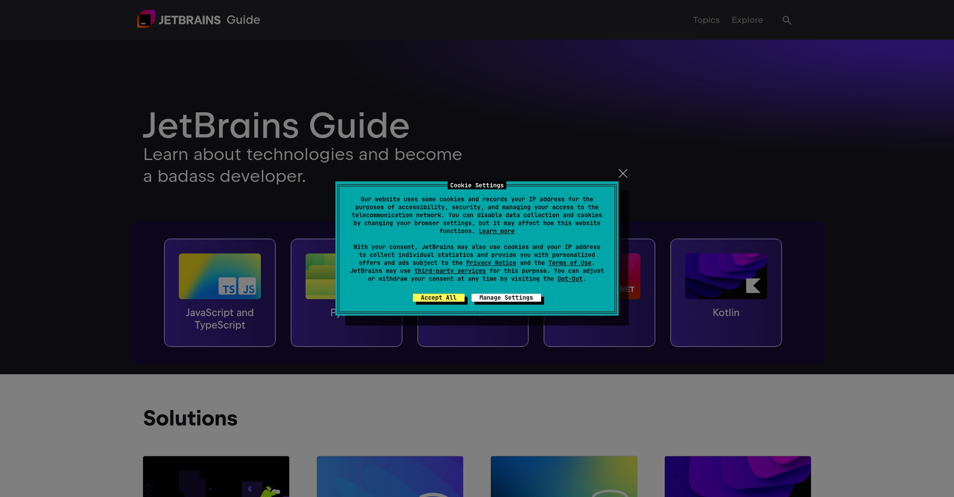954x497 pixels.
Task: Open the Explore menu
Action: 747,20
